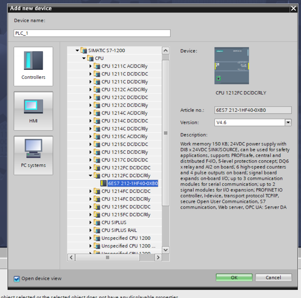The width and height of the screenshot is (301, 298).
Task: Click scroll left arrow under device tree
Action: [71, 257]
